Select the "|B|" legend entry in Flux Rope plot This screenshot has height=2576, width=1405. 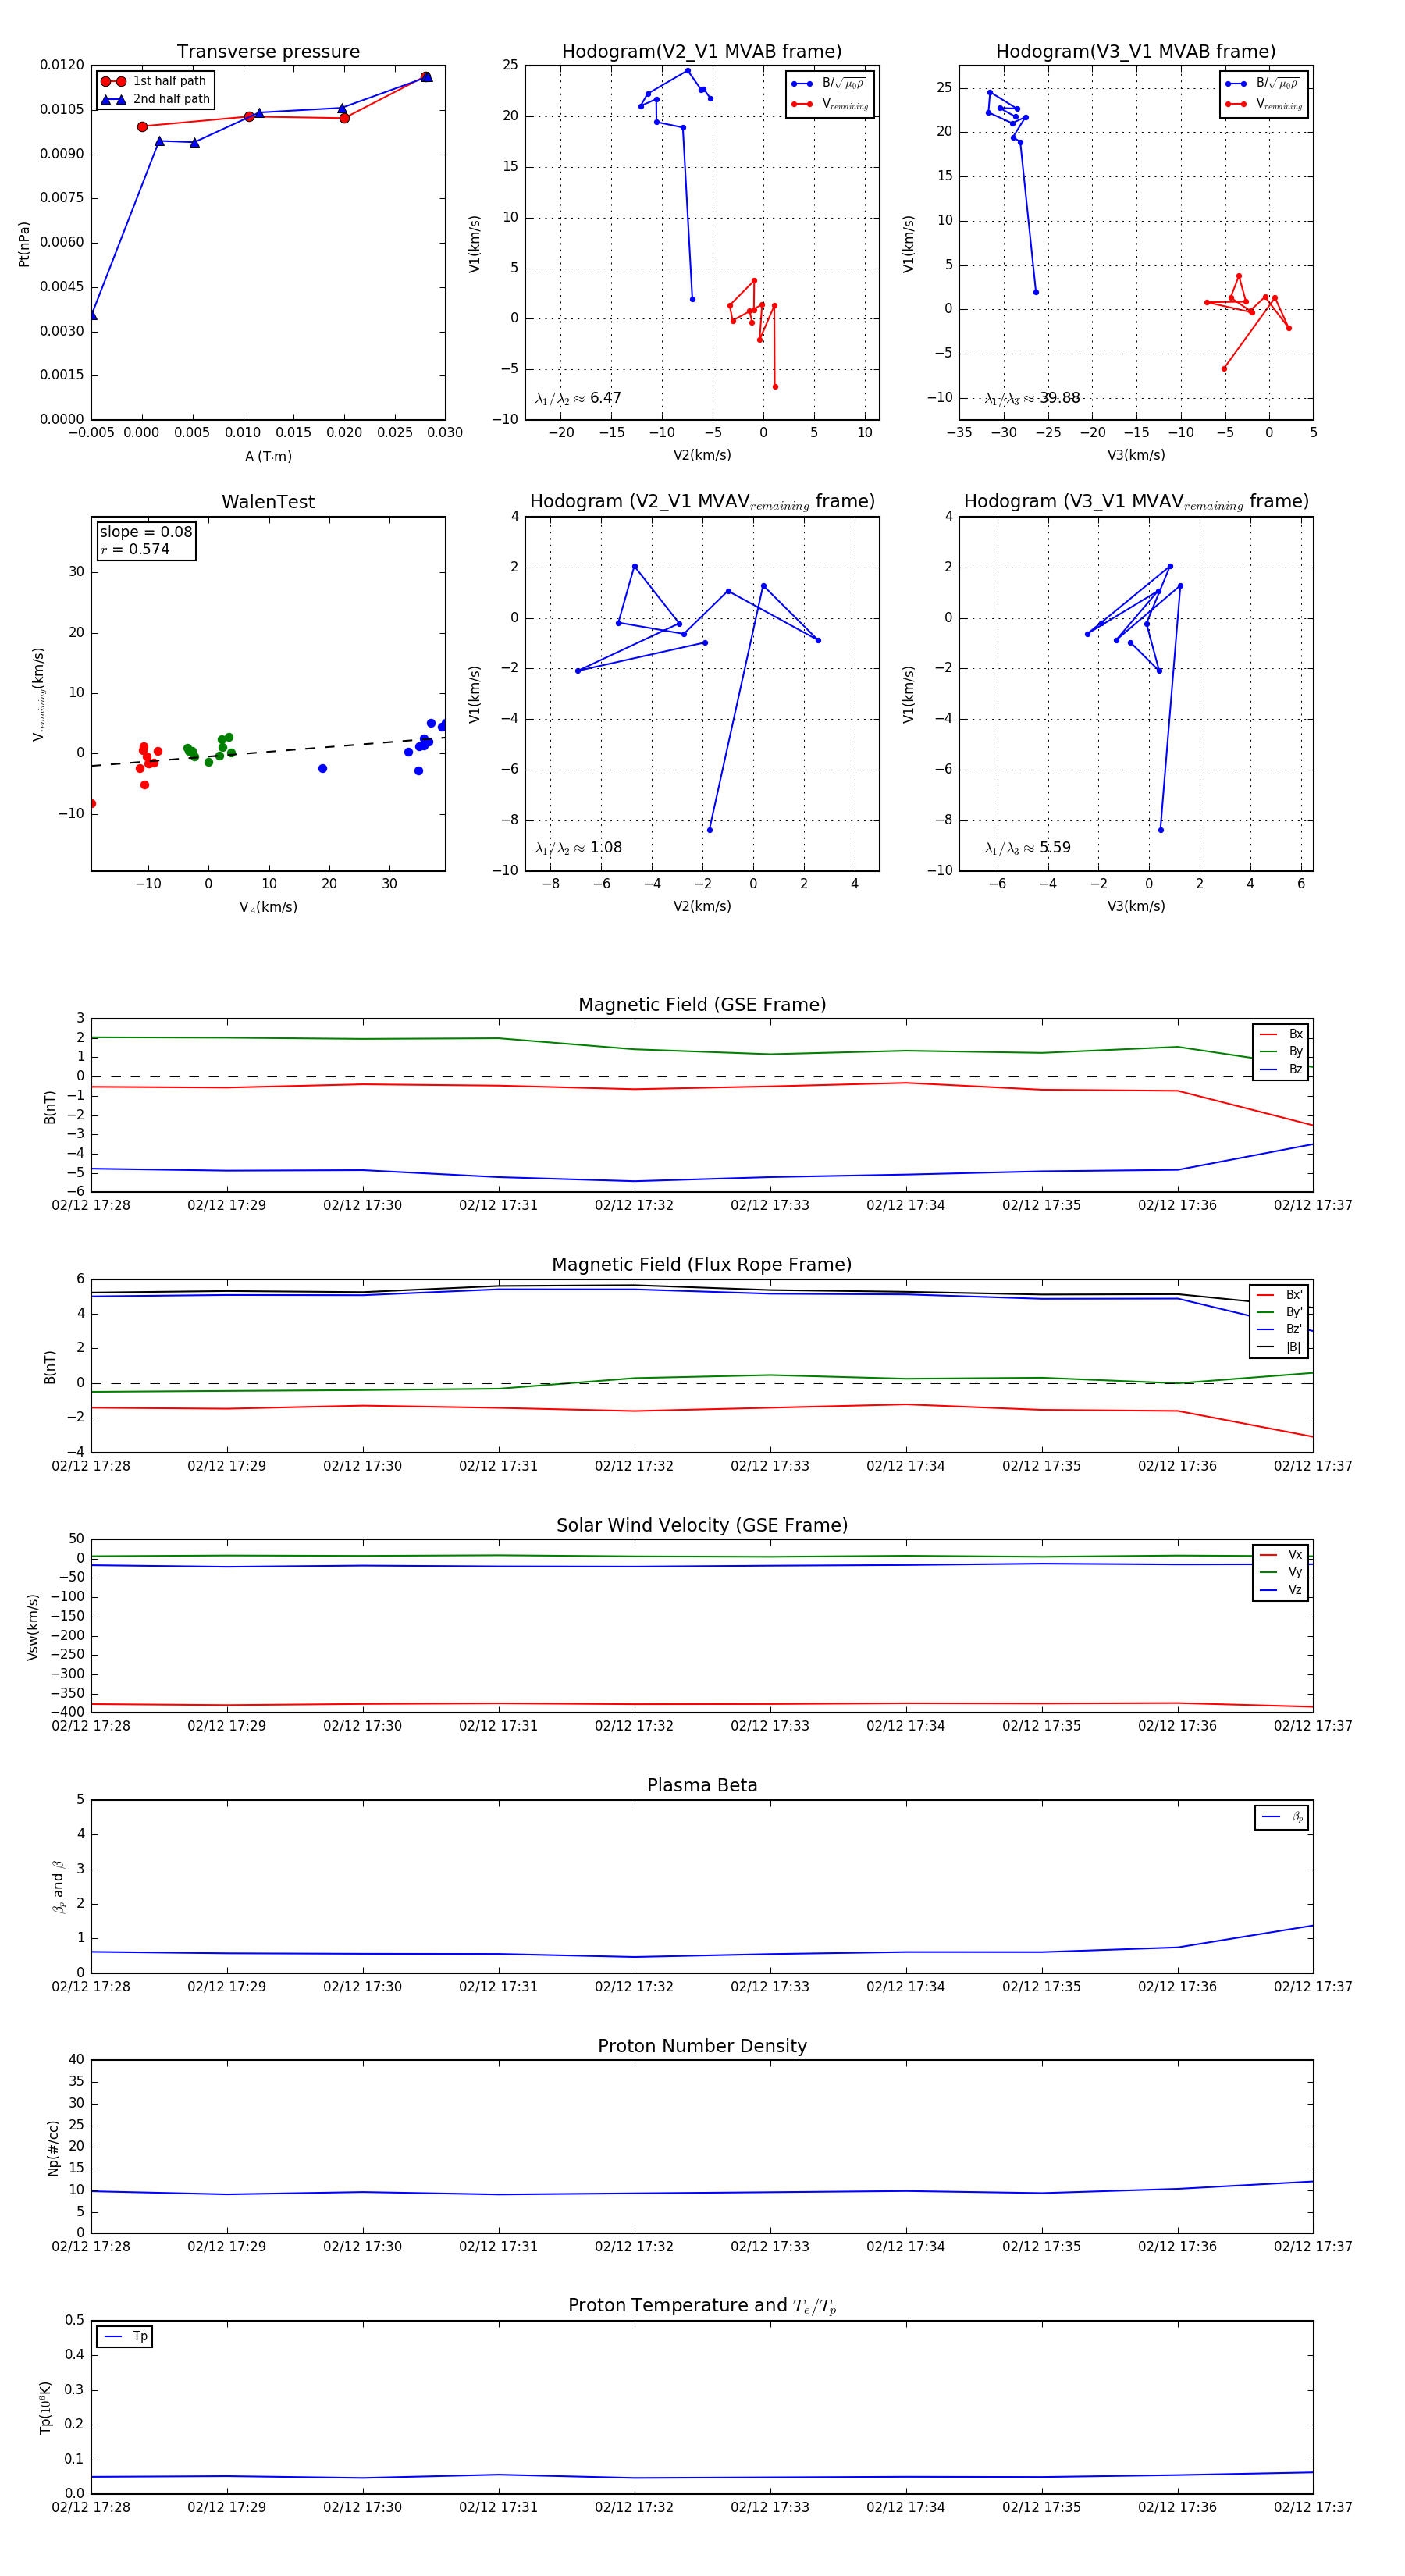1279,1348
